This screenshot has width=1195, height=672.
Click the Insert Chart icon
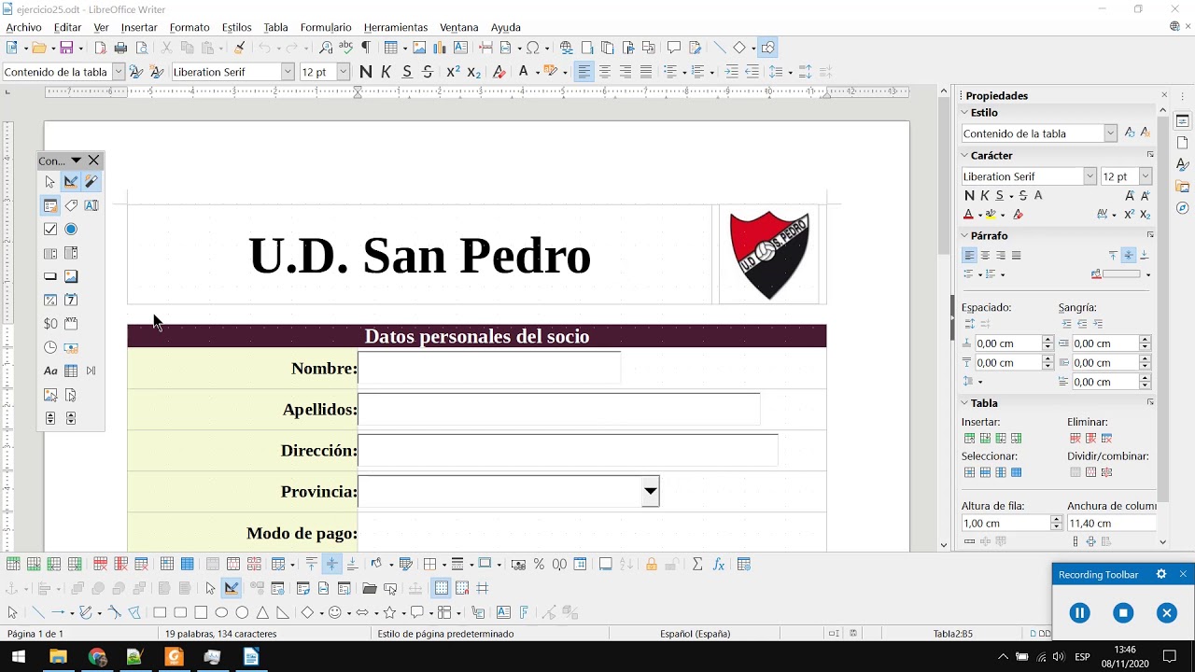click(x=440, y=48)
